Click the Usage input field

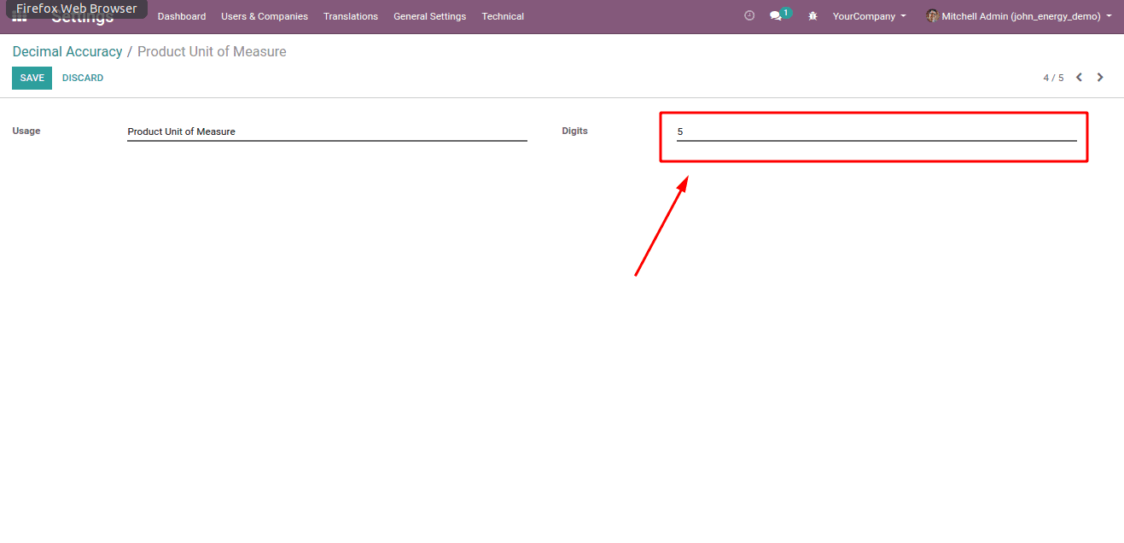coord(327,131)
